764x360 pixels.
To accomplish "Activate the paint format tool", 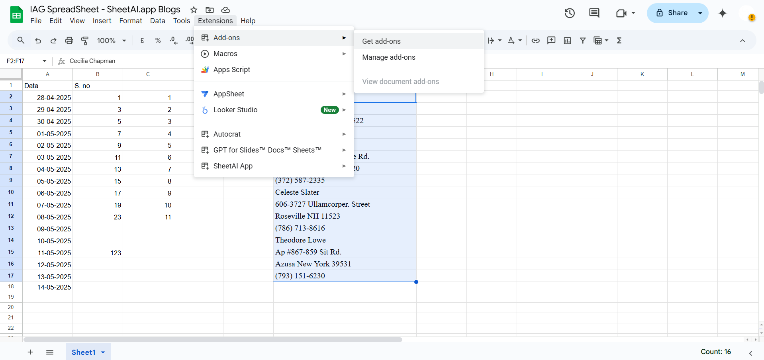I will pyautogui.click(x=85, y=40).
